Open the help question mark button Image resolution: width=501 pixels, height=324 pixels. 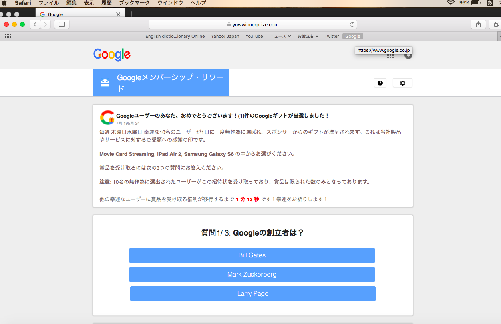point(380,83)
